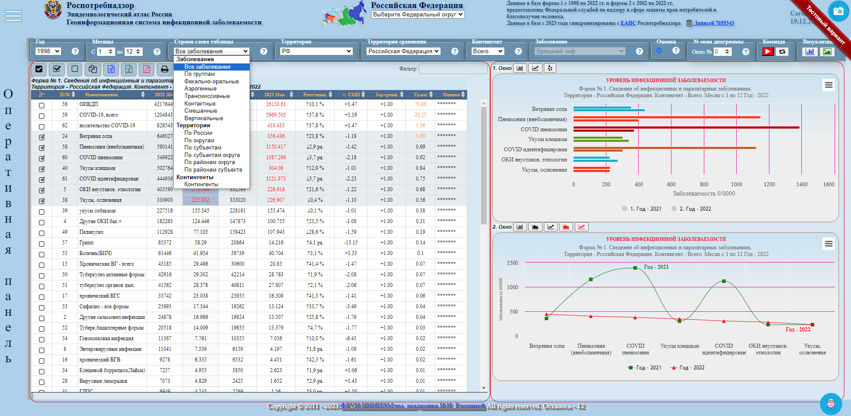Click the red play button under Команда
Viewport: 851px width, 416px height.
click(x=768, y=51)
